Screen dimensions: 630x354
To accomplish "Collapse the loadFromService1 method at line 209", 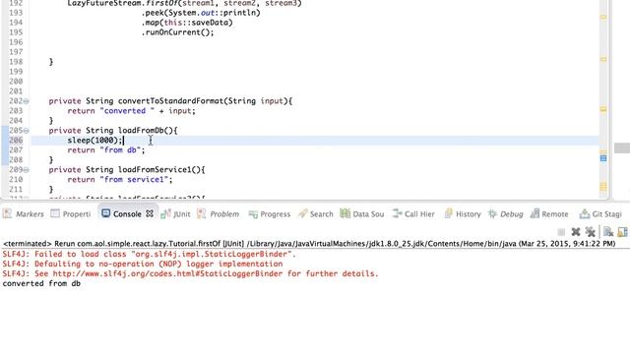I will [27, 170].
